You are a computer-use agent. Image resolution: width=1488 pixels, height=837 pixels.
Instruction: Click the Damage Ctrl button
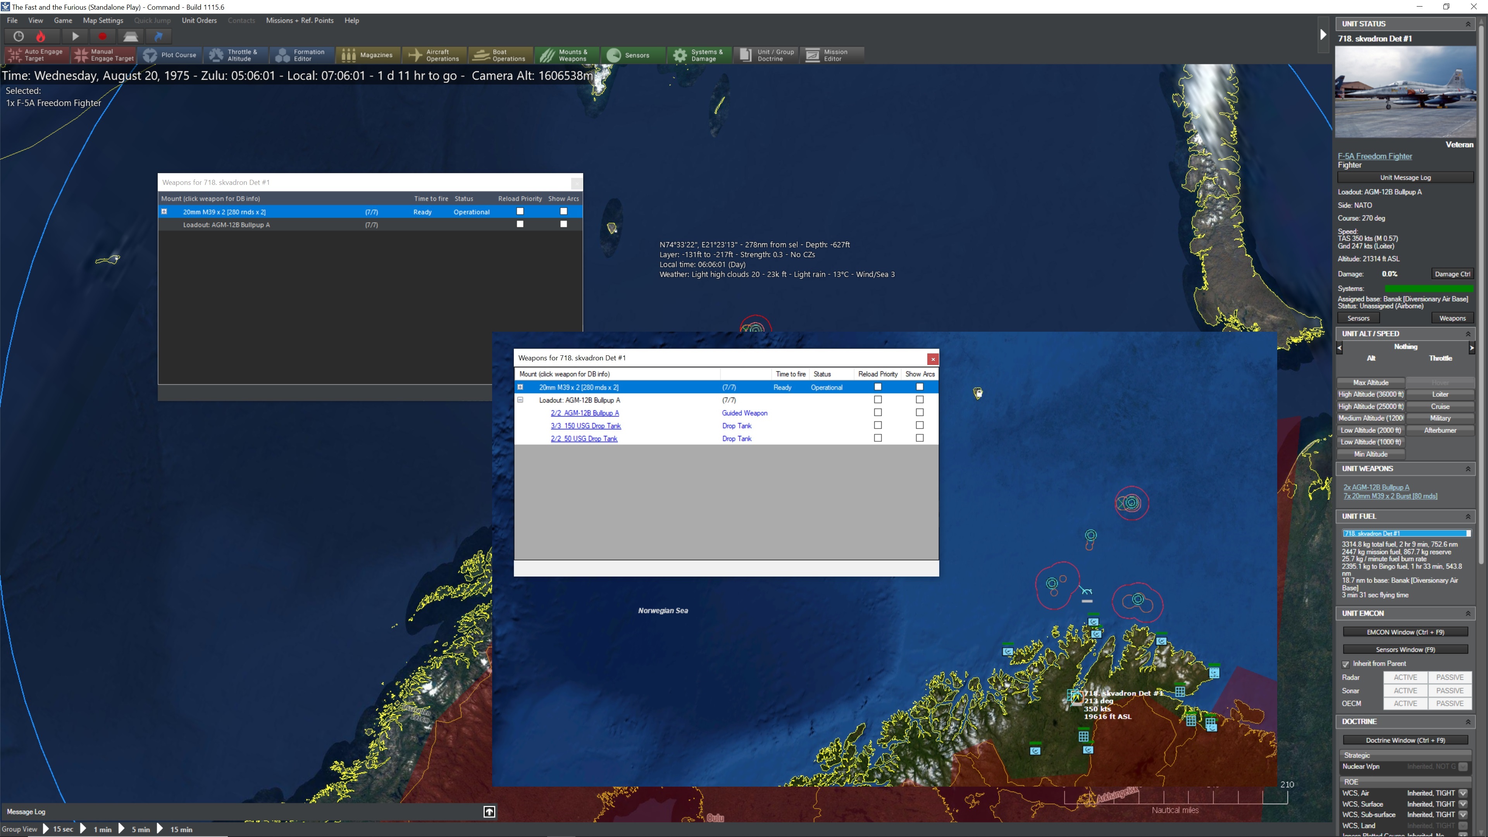1452,274
